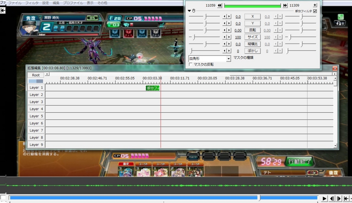Step back one frame in the main window
This screenshot has height=203, width=352.
pos(332,199)
